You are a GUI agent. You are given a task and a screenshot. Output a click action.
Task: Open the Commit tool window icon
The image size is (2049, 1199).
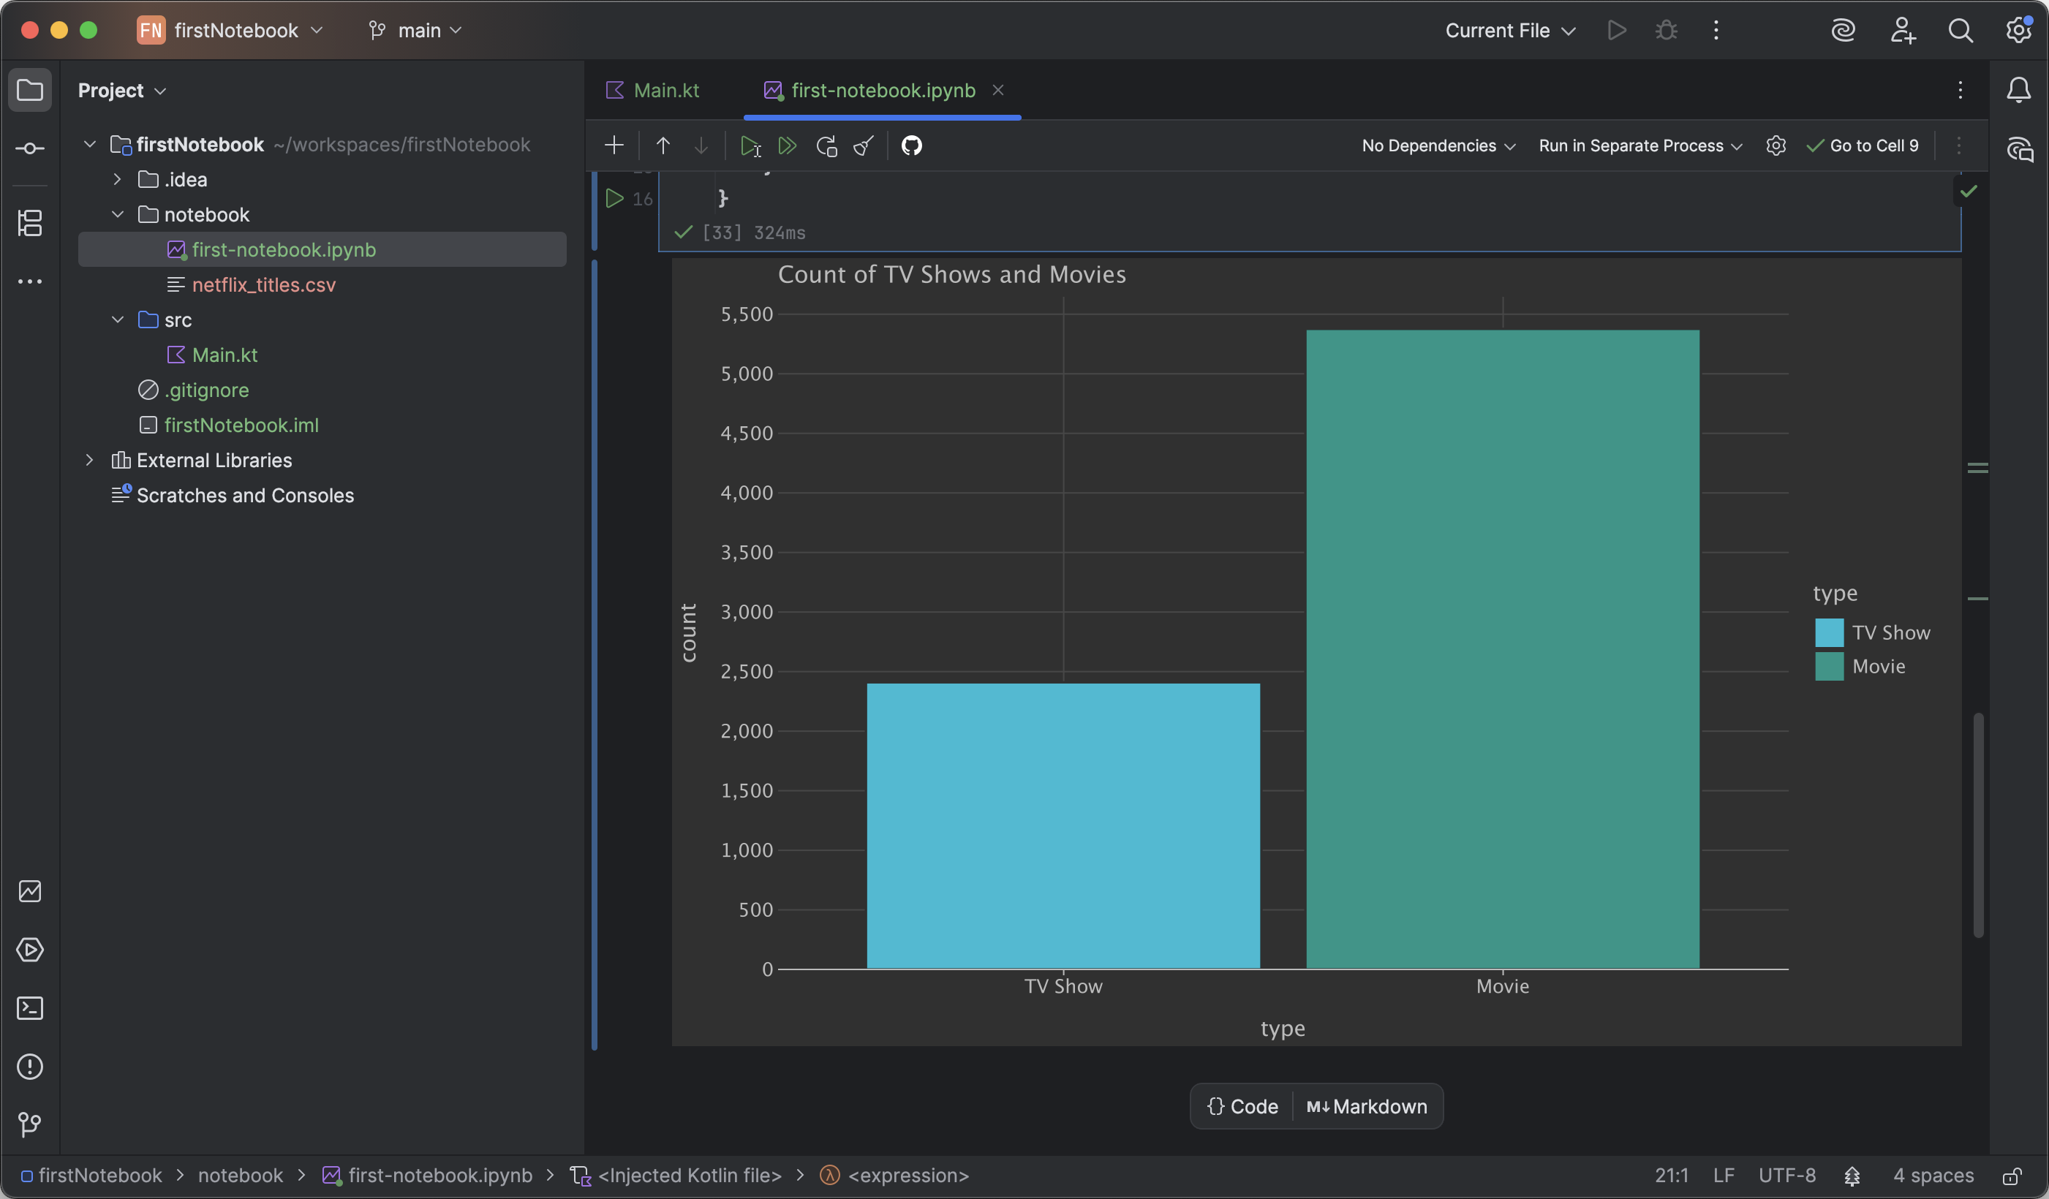point(30,148)
